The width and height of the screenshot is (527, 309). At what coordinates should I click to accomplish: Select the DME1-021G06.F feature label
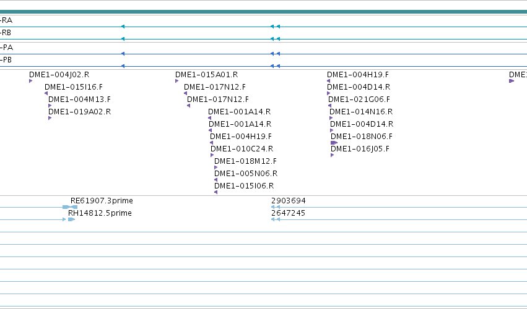coord(359,99)
